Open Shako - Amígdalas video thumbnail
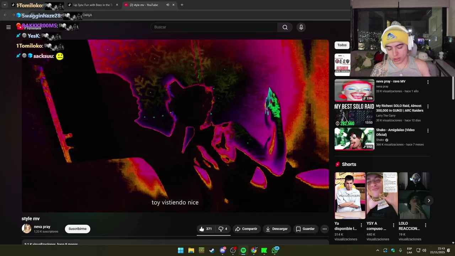Screen dimensions: 455x256 pos(354,139)
